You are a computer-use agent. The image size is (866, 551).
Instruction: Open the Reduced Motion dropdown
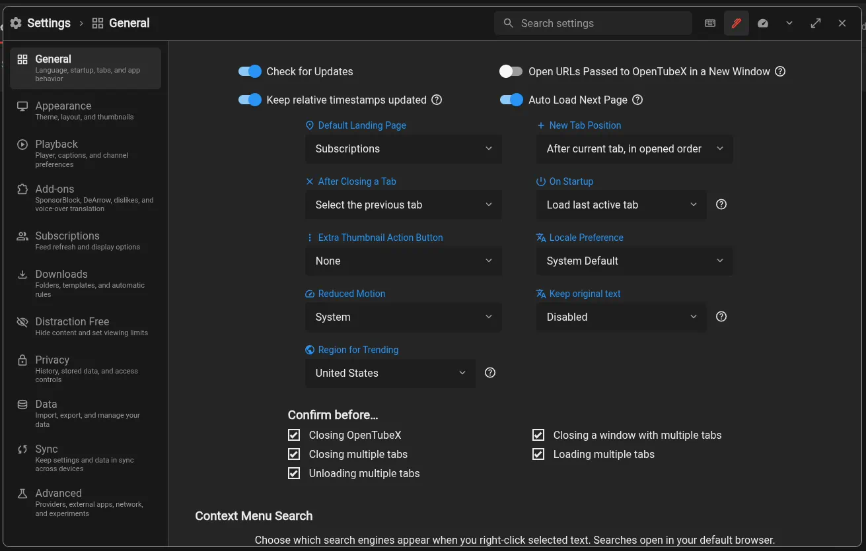pyautogui.click(x=404, y=317)
